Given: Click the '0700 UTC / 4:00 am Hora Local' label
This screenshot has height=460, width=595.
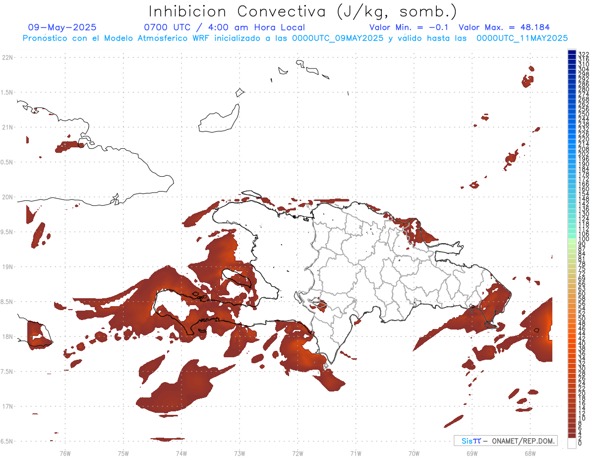Looking at the screenshot, I should 225,27.
